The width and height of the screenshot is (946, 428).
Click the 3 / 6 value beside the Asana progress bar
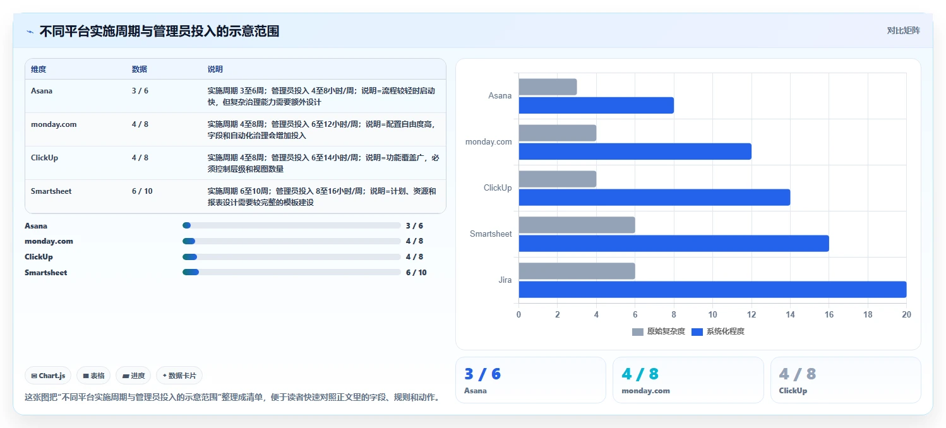point(414,225)
